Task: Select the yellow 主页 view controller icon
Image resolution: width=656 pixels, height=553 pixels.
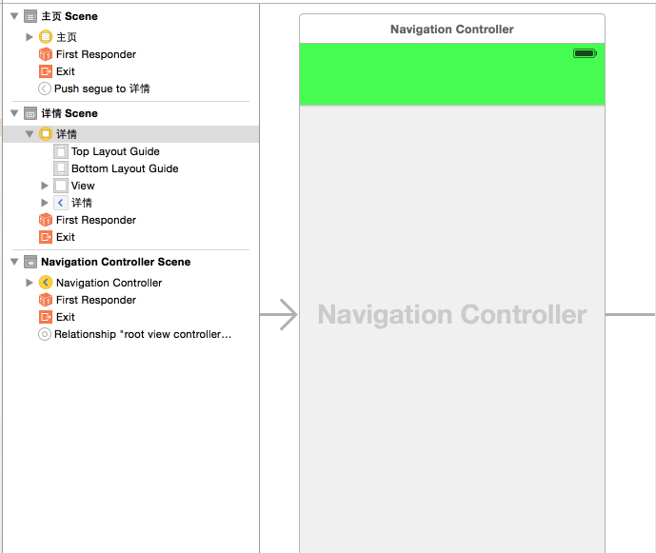Action: pos(45,37)
